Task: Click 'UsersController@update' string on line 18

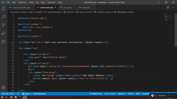Action: coord(76,66)
